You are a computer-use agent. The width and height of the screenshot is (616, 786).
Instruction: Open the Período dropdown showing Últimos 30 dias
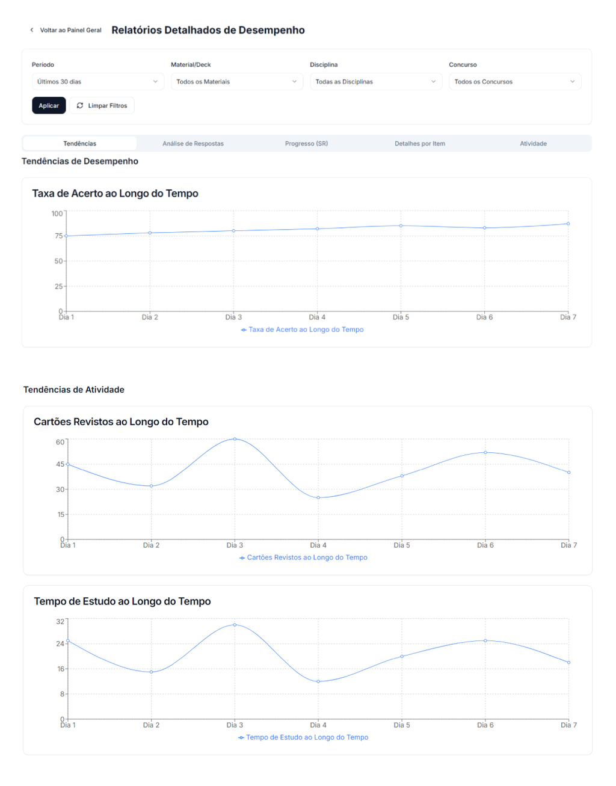tap(97, 82)
